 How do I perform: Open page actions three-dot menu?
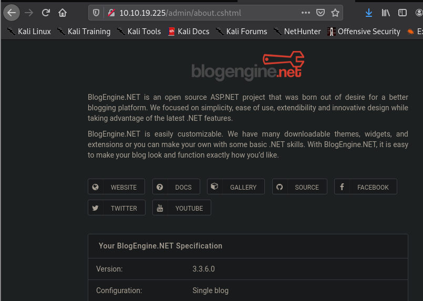[306, 13]
